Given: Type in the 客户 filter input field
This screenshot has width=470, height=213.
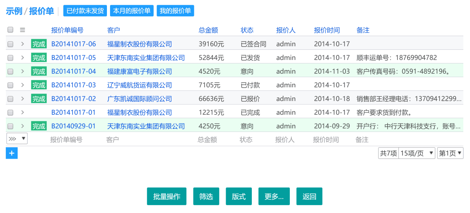Looking at the screenshot, I should pos(149,140).
